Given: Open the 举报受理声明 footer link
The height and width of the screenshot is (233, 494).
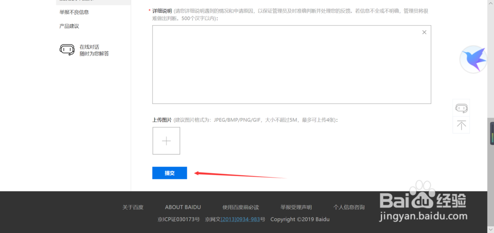Looking at the screenshot, I should tap(296, 207).
